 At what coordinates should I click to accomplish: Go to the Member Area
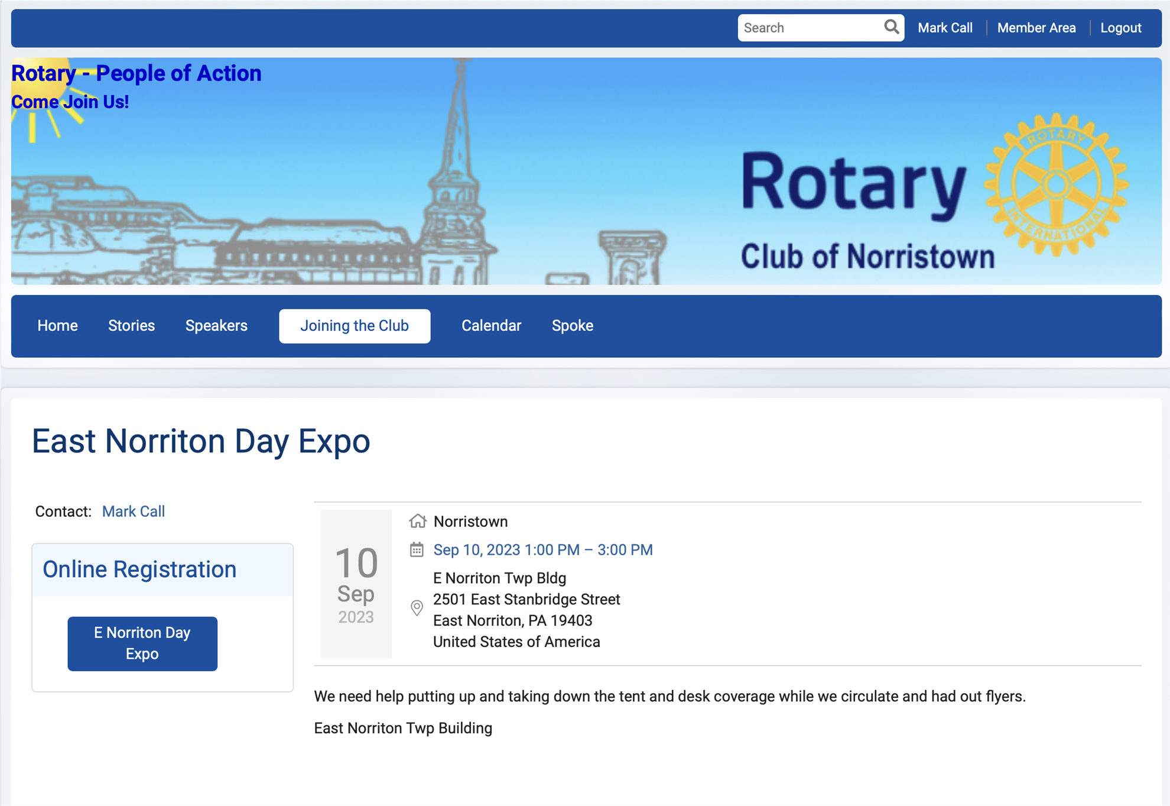coord(1036,28)
